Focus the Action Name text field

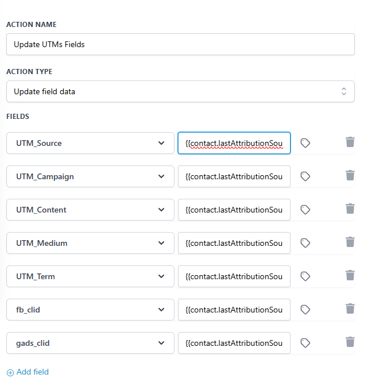click(180, 44)
